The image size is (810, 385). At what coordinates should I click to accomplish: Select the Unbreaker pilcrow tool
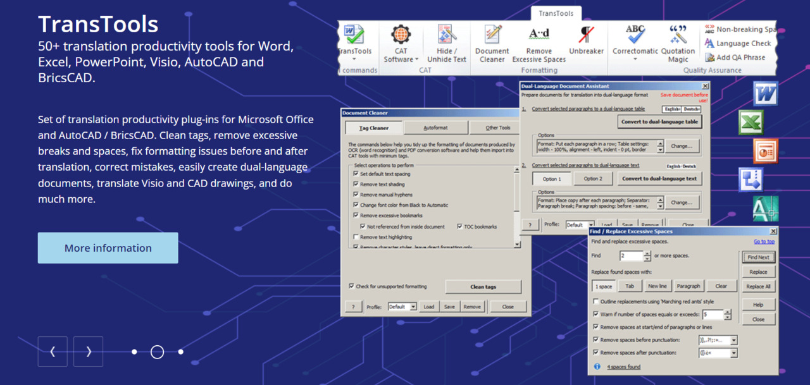point(586,40)
